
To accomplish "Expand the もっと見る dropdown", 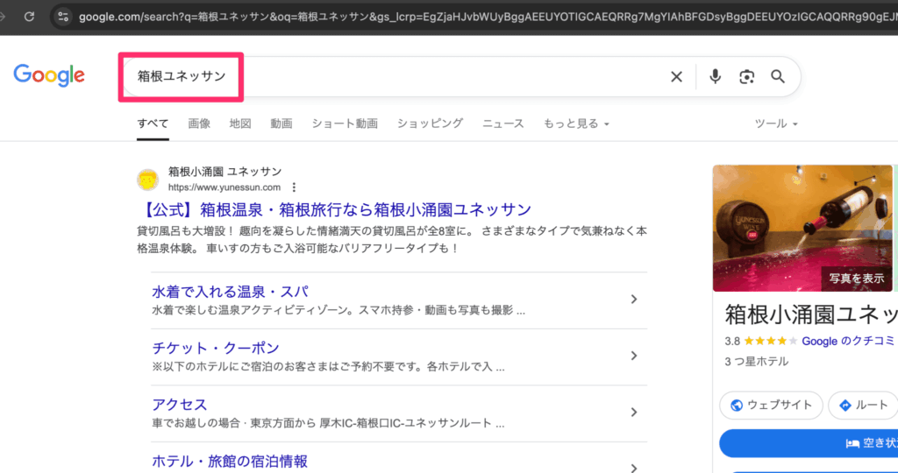I will (575, 124).
